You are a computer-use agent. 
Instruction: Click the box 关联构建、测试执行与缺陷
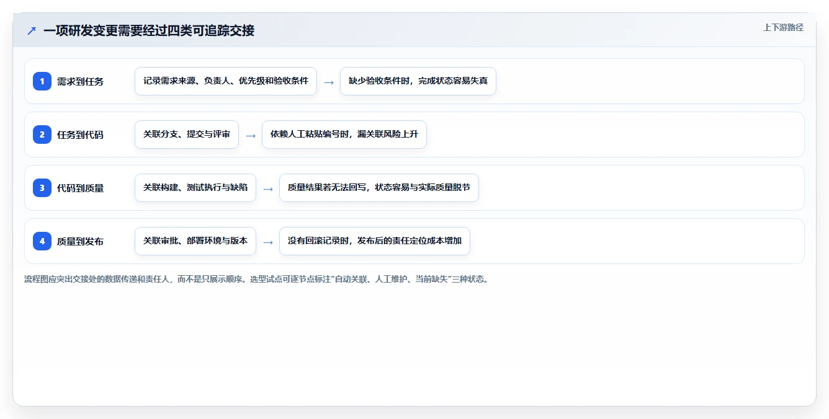[195, 188]
